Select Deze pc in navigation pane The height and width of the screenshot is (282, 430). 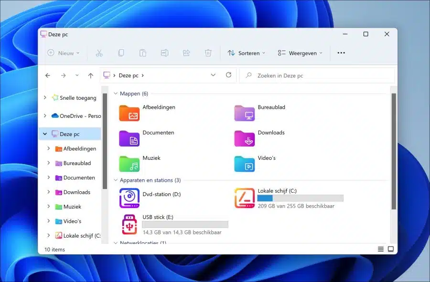(70, 134)
